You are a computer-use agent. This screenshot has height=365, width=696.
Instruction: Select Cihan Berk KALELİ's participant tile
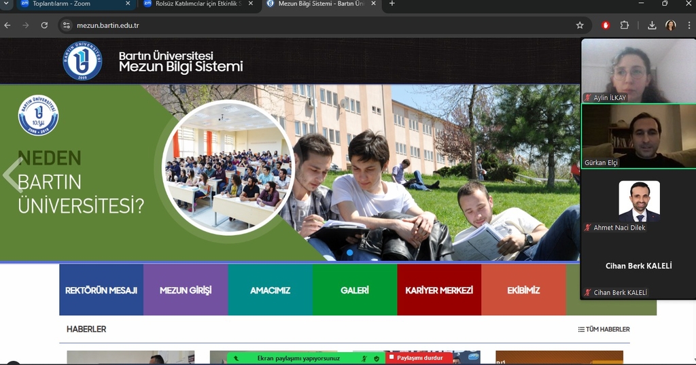(x=639, y=266)
